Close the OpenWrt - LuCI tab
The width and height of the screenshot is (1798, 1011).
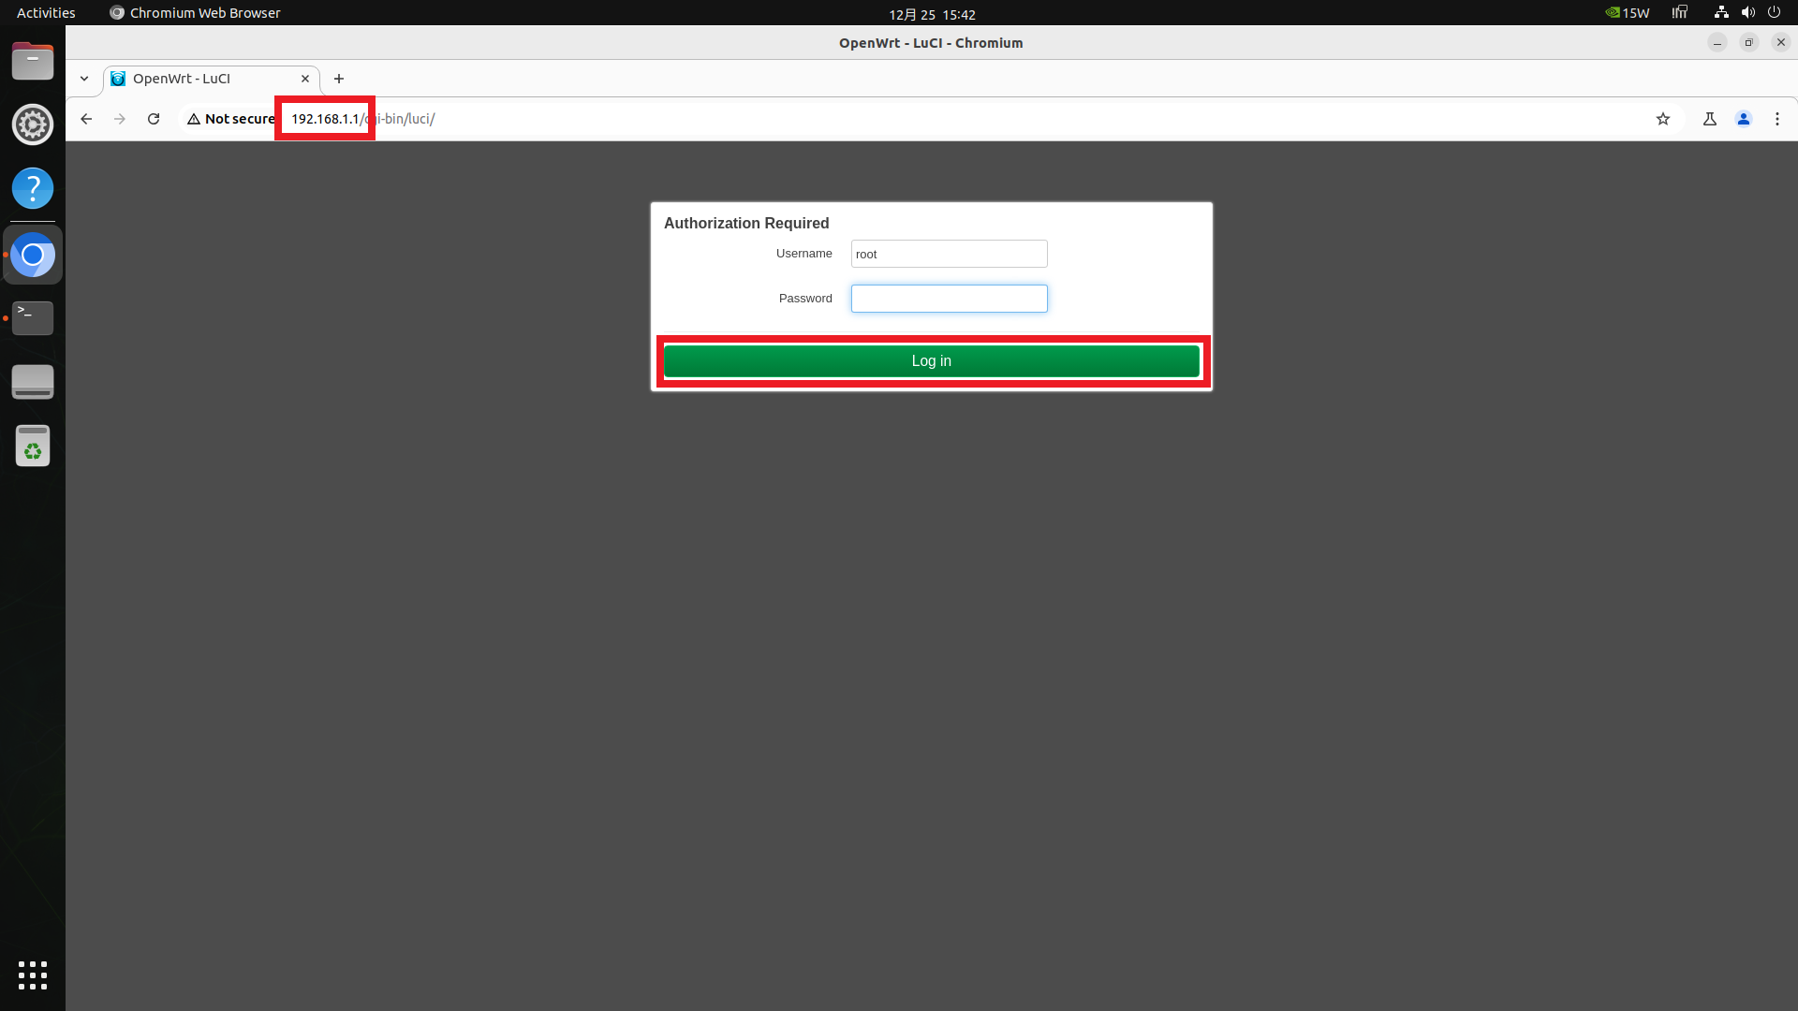(305, 79)
